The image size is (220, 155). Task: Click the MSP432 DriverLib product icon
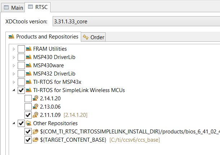[x=29, y=74]
